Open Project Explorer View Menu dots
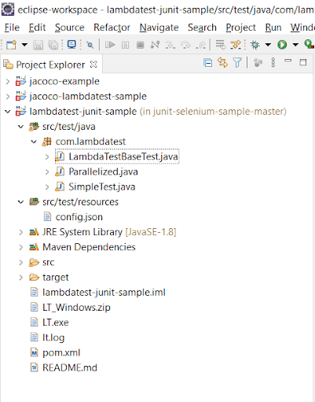 (273, 62)
